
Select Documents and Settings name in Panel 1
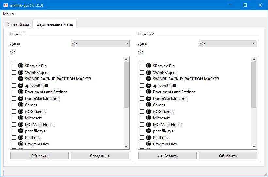(x=46, y=92)
